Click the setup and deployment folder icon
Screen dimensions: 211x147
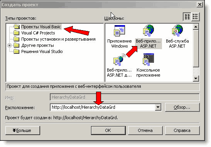17,39
